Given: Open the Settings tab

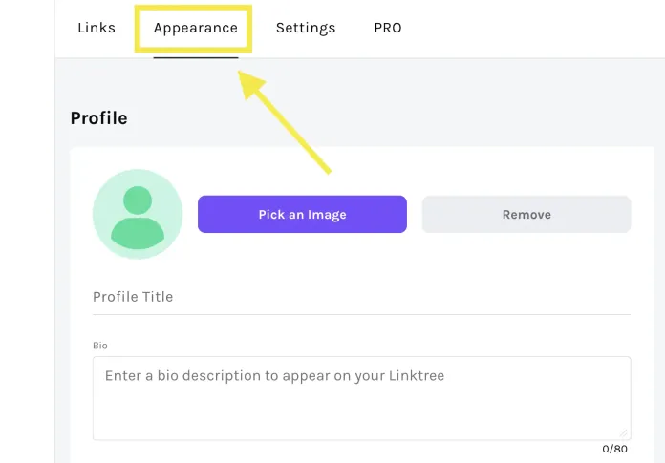Looking at the screenshot, I should [306, 28].
